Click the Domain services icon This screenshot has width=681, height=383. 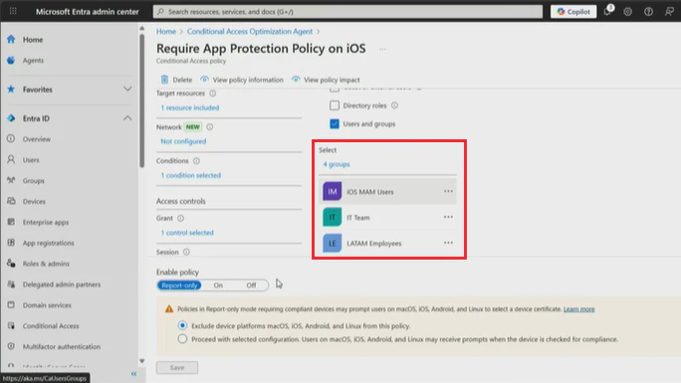click(11, 305)
